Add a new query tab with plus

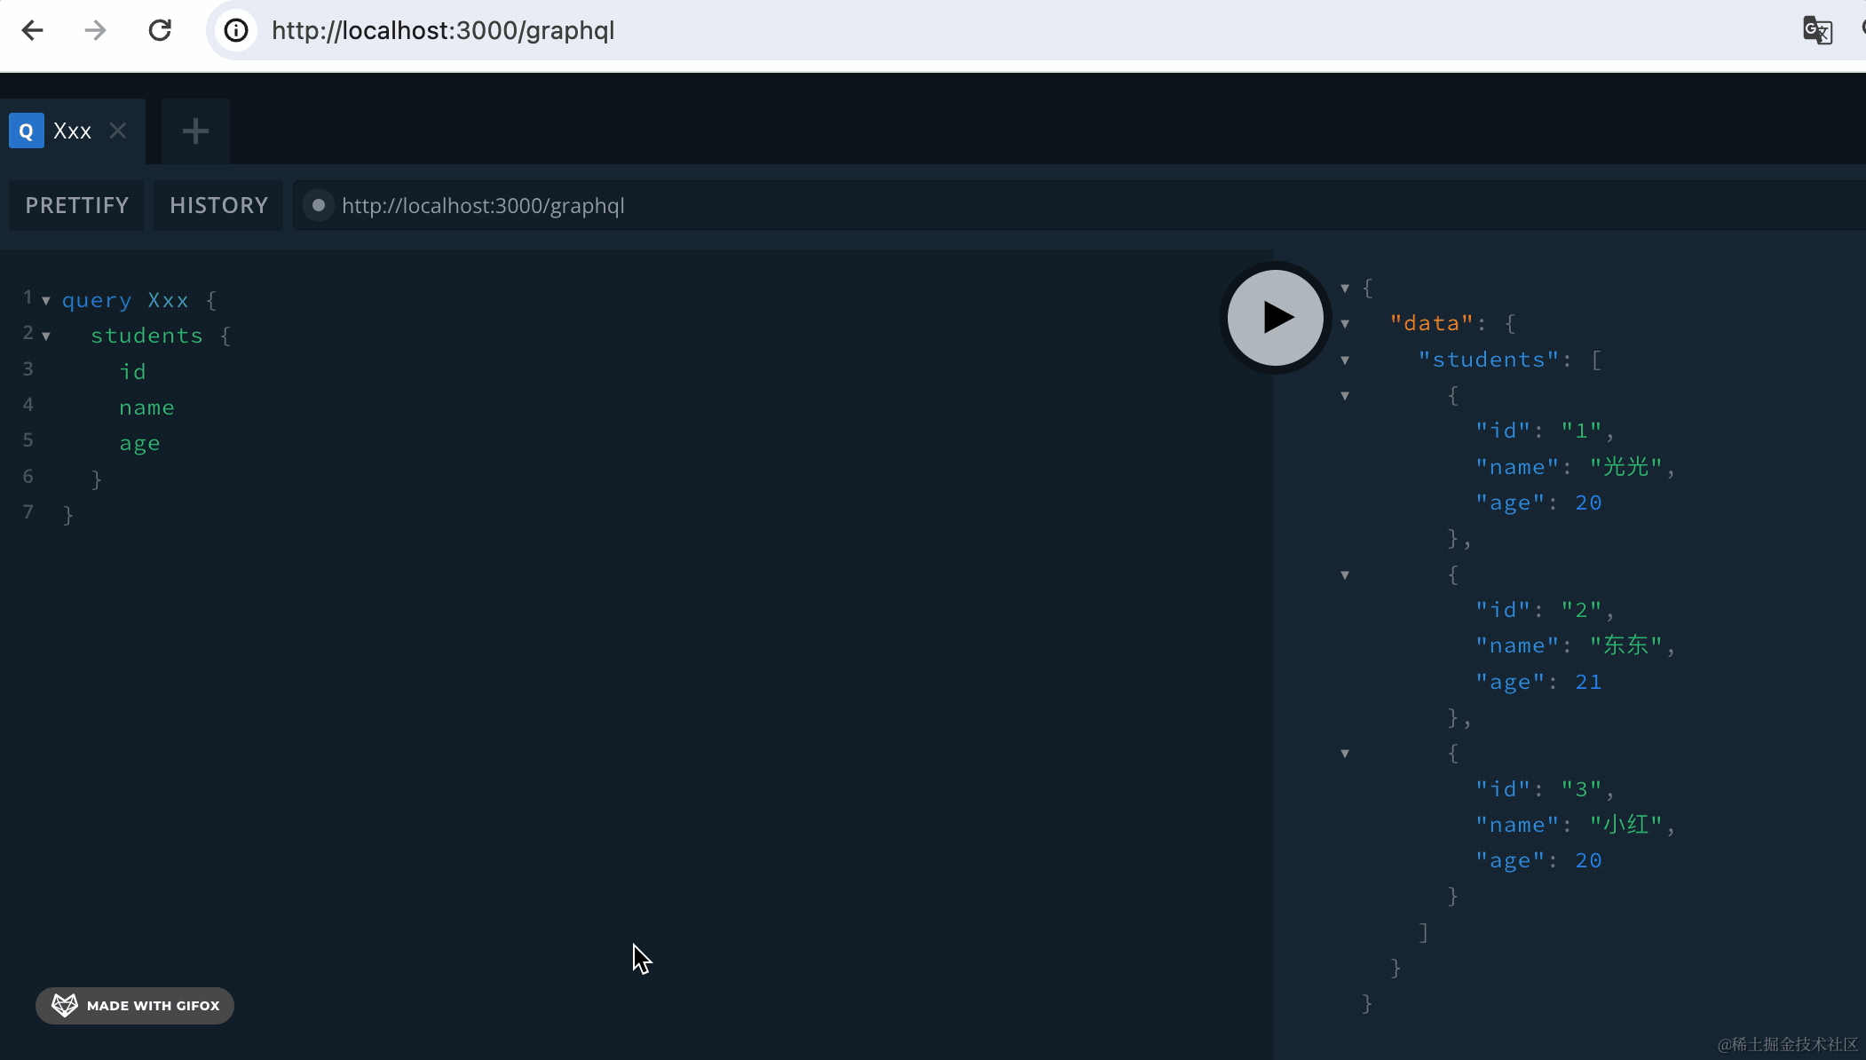[x=195, y=131]
